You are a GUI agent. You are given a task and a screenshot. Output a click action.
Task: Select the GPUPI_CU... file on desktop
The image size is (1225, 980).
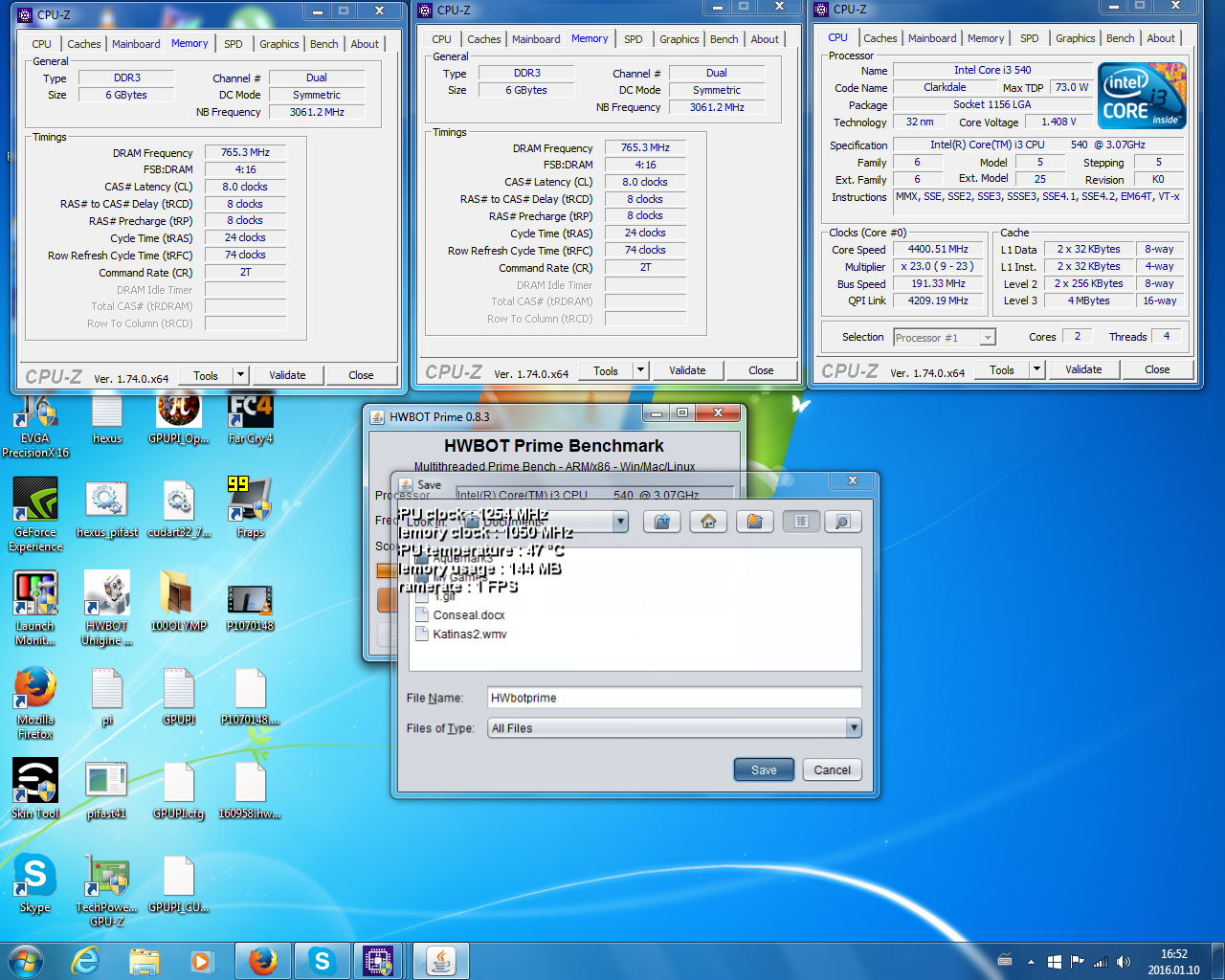click(x=179, y=884)
